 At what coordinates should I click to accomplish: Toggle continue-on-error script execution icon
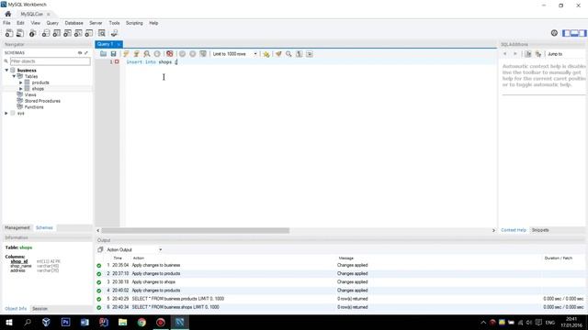169,54
